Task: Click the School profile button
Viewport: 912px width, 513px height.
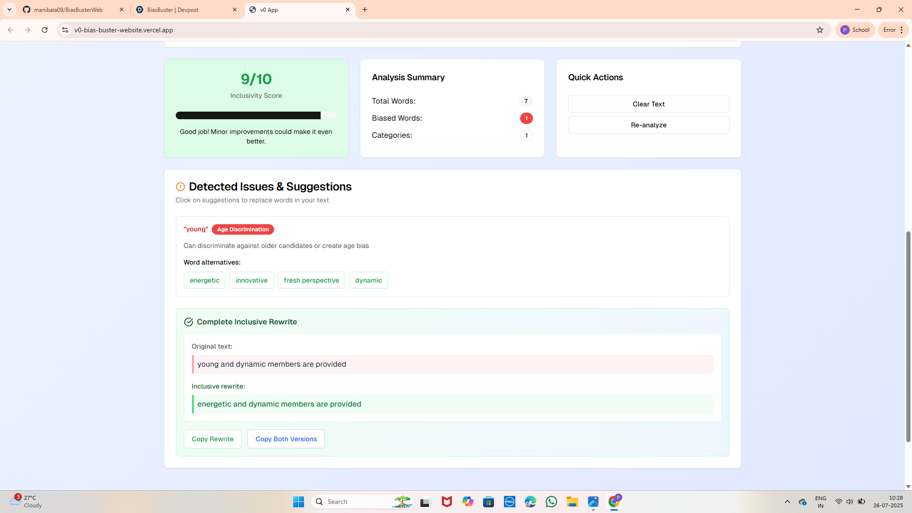Action: click(x=855, y=30)
